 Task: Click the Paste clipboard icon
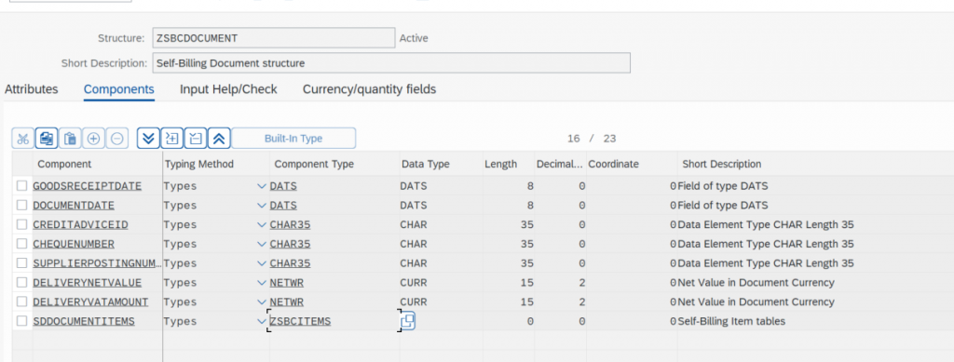click(x=69, y=139)
